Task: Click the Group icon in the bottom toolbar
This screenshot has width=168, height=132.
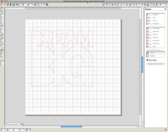Action: click(x=2, y=130)
